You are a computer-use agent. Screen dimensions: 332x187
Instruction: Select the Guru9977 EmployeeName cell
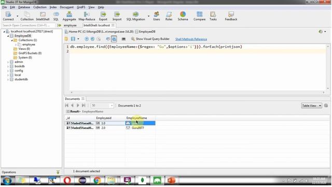point(141,128)
